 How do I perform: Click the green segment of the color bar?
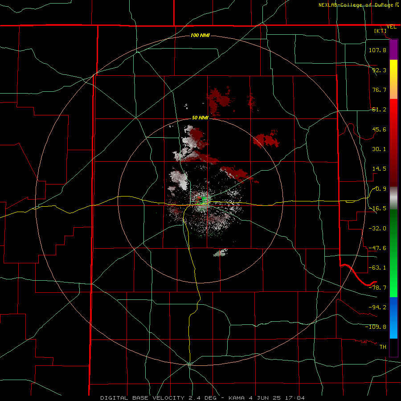pos(393,253)
